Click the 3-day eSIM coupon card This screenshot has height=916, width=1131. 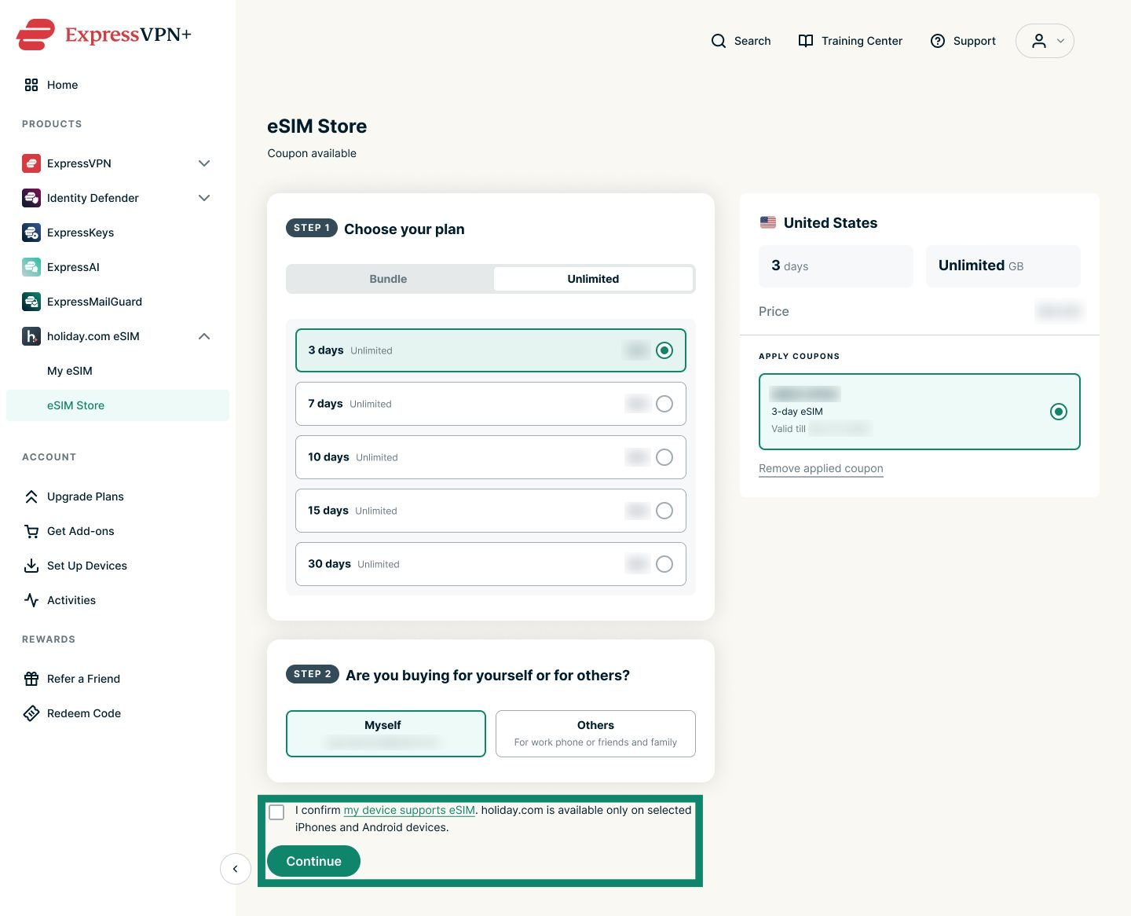pos(920,412)
